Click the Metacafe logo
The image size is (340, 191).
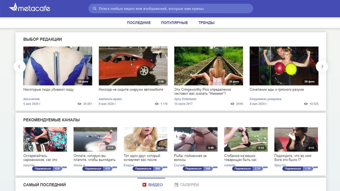29,8
